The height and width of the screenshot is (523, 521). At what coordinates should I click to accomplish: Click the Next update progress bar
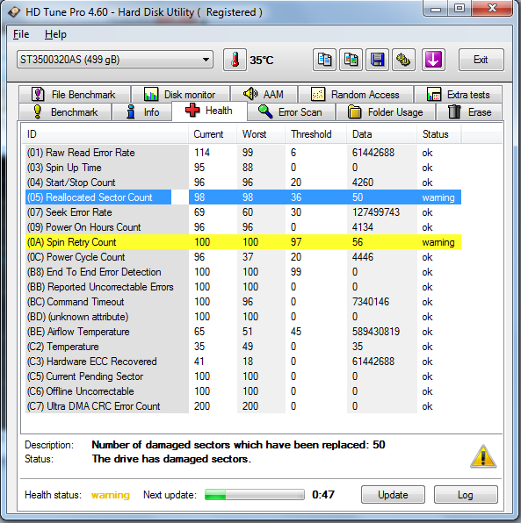point(255,494)
